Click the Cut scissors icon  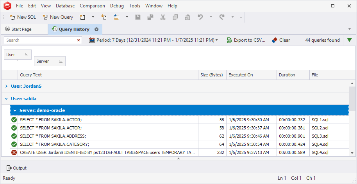163,17
